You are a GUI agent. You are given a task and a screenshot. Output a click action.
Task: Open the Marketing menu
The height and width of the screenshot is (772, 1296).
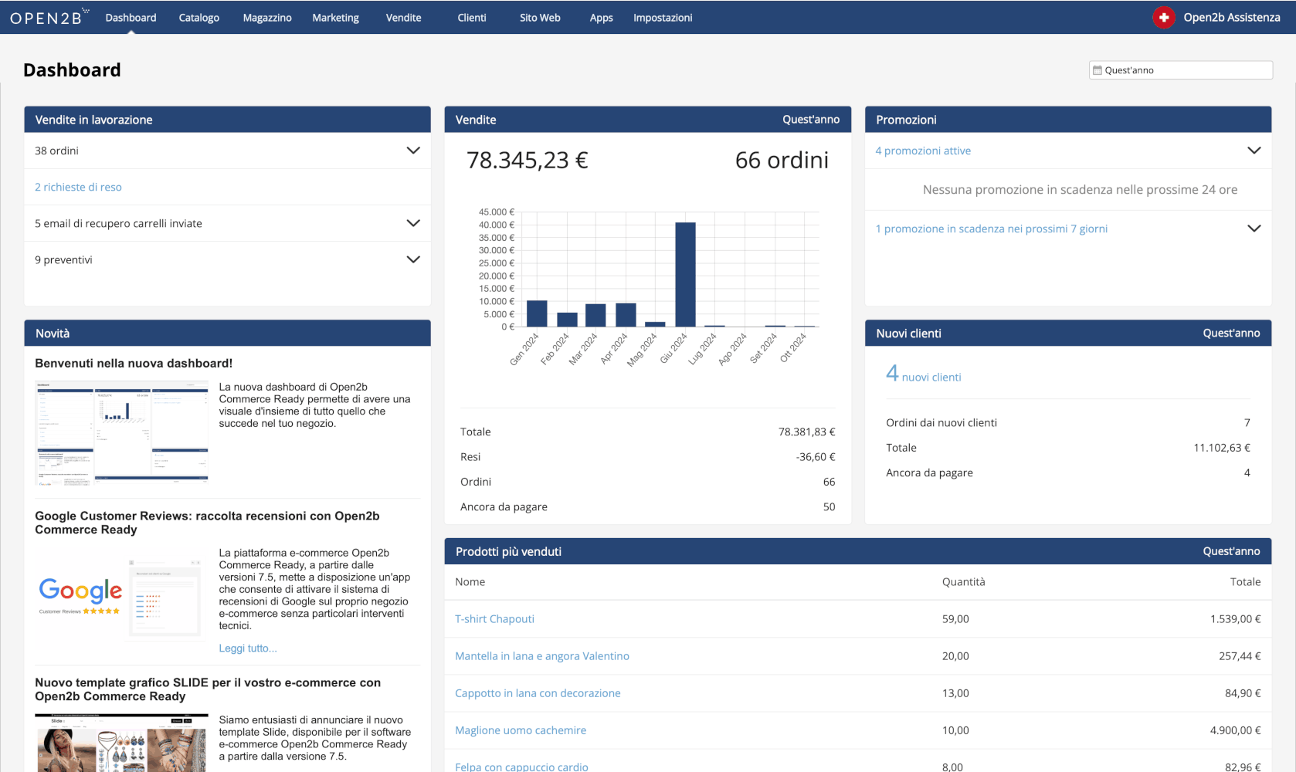335,18
